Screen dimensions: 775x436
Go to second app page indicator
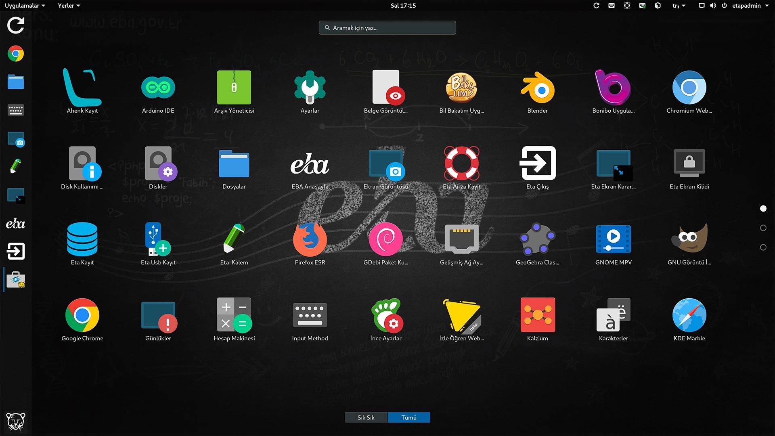pos(763,228)
